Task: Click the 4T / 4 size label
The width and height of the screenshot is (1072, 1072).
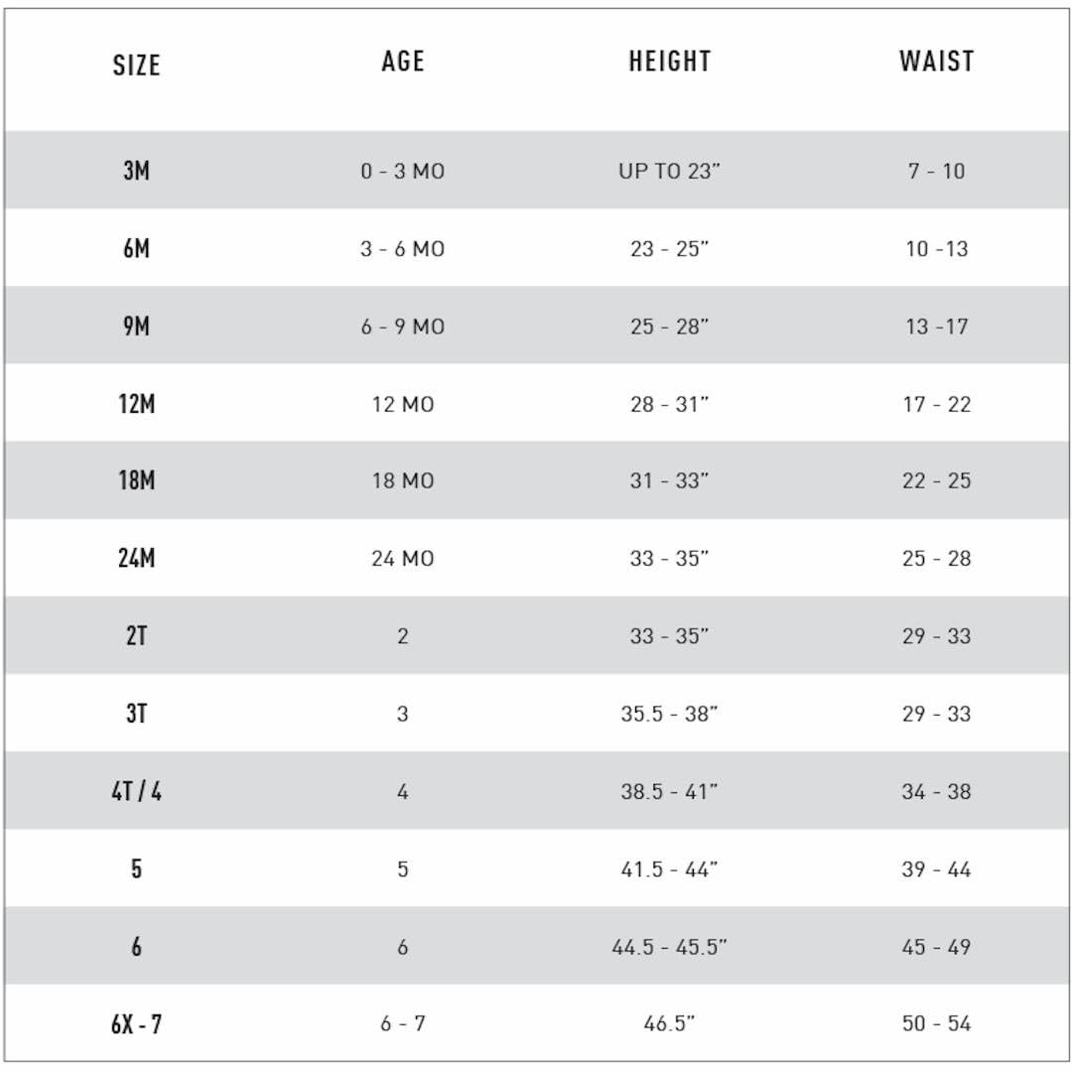Action: pyautogui.click(x=136, y=792)
